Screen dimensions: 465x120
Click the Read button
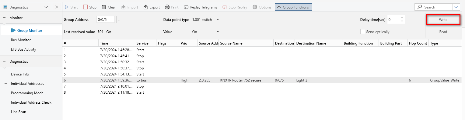click(x=443, y=32)
